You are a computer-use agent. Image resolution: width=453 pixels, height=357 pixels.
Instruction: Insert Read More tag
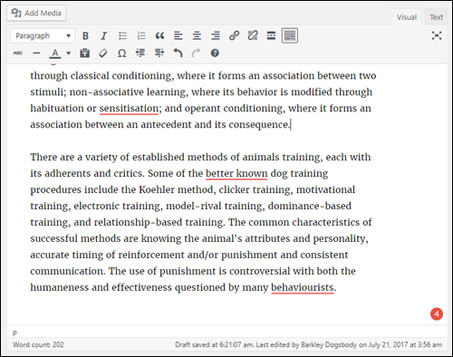pyautogui.click(x=271, y=36)
